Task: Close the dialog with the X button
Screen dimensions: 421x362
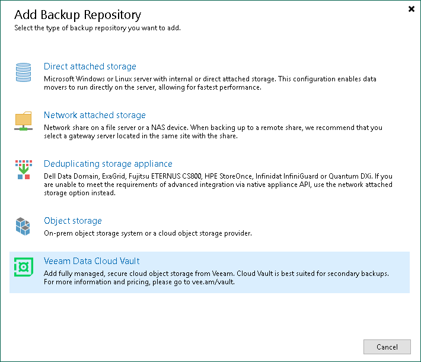Action: (412, 9)
